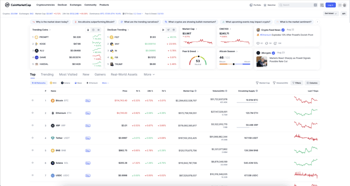Switch to the Gainers tab

coord(100,74)
